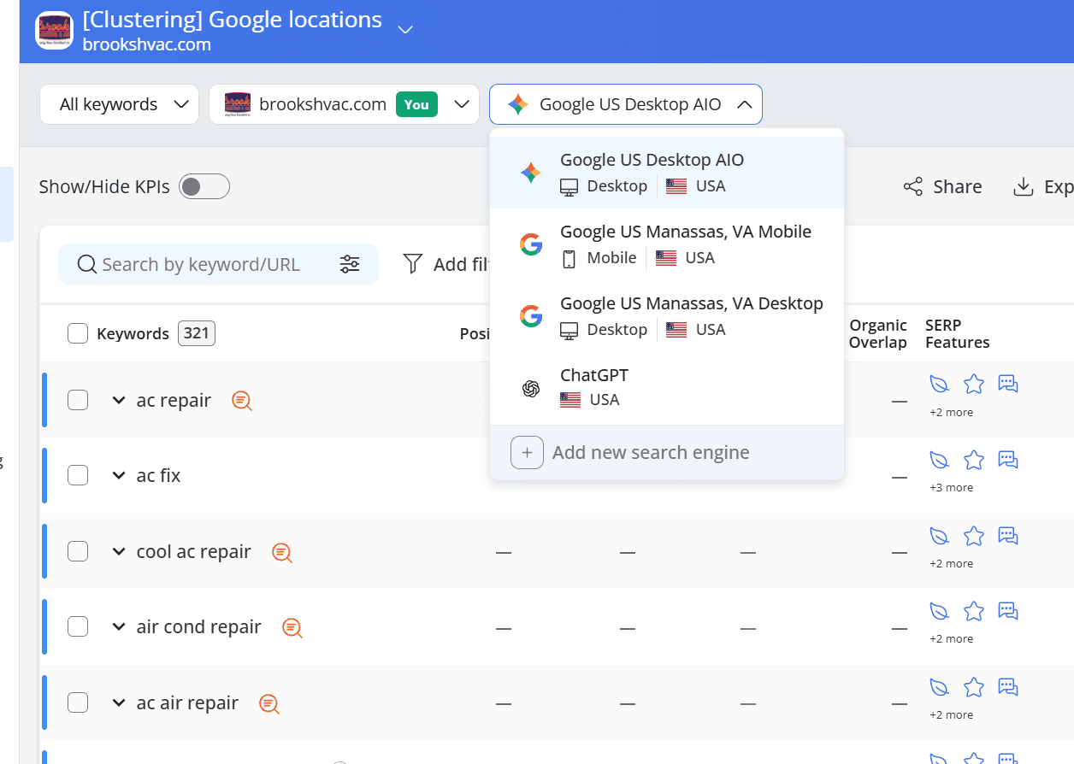1074x764 pixels.
Task: Select Google US Manassas, VA Mobile engine
Action: tap(667, 244)
